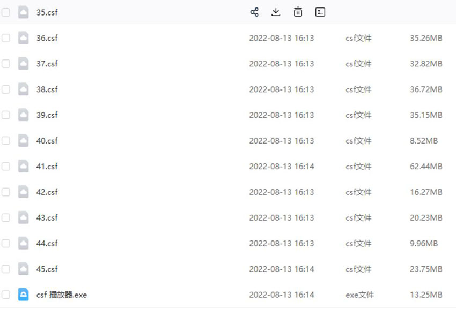
Task: Click the date of 45.csf
Action: 282,269
